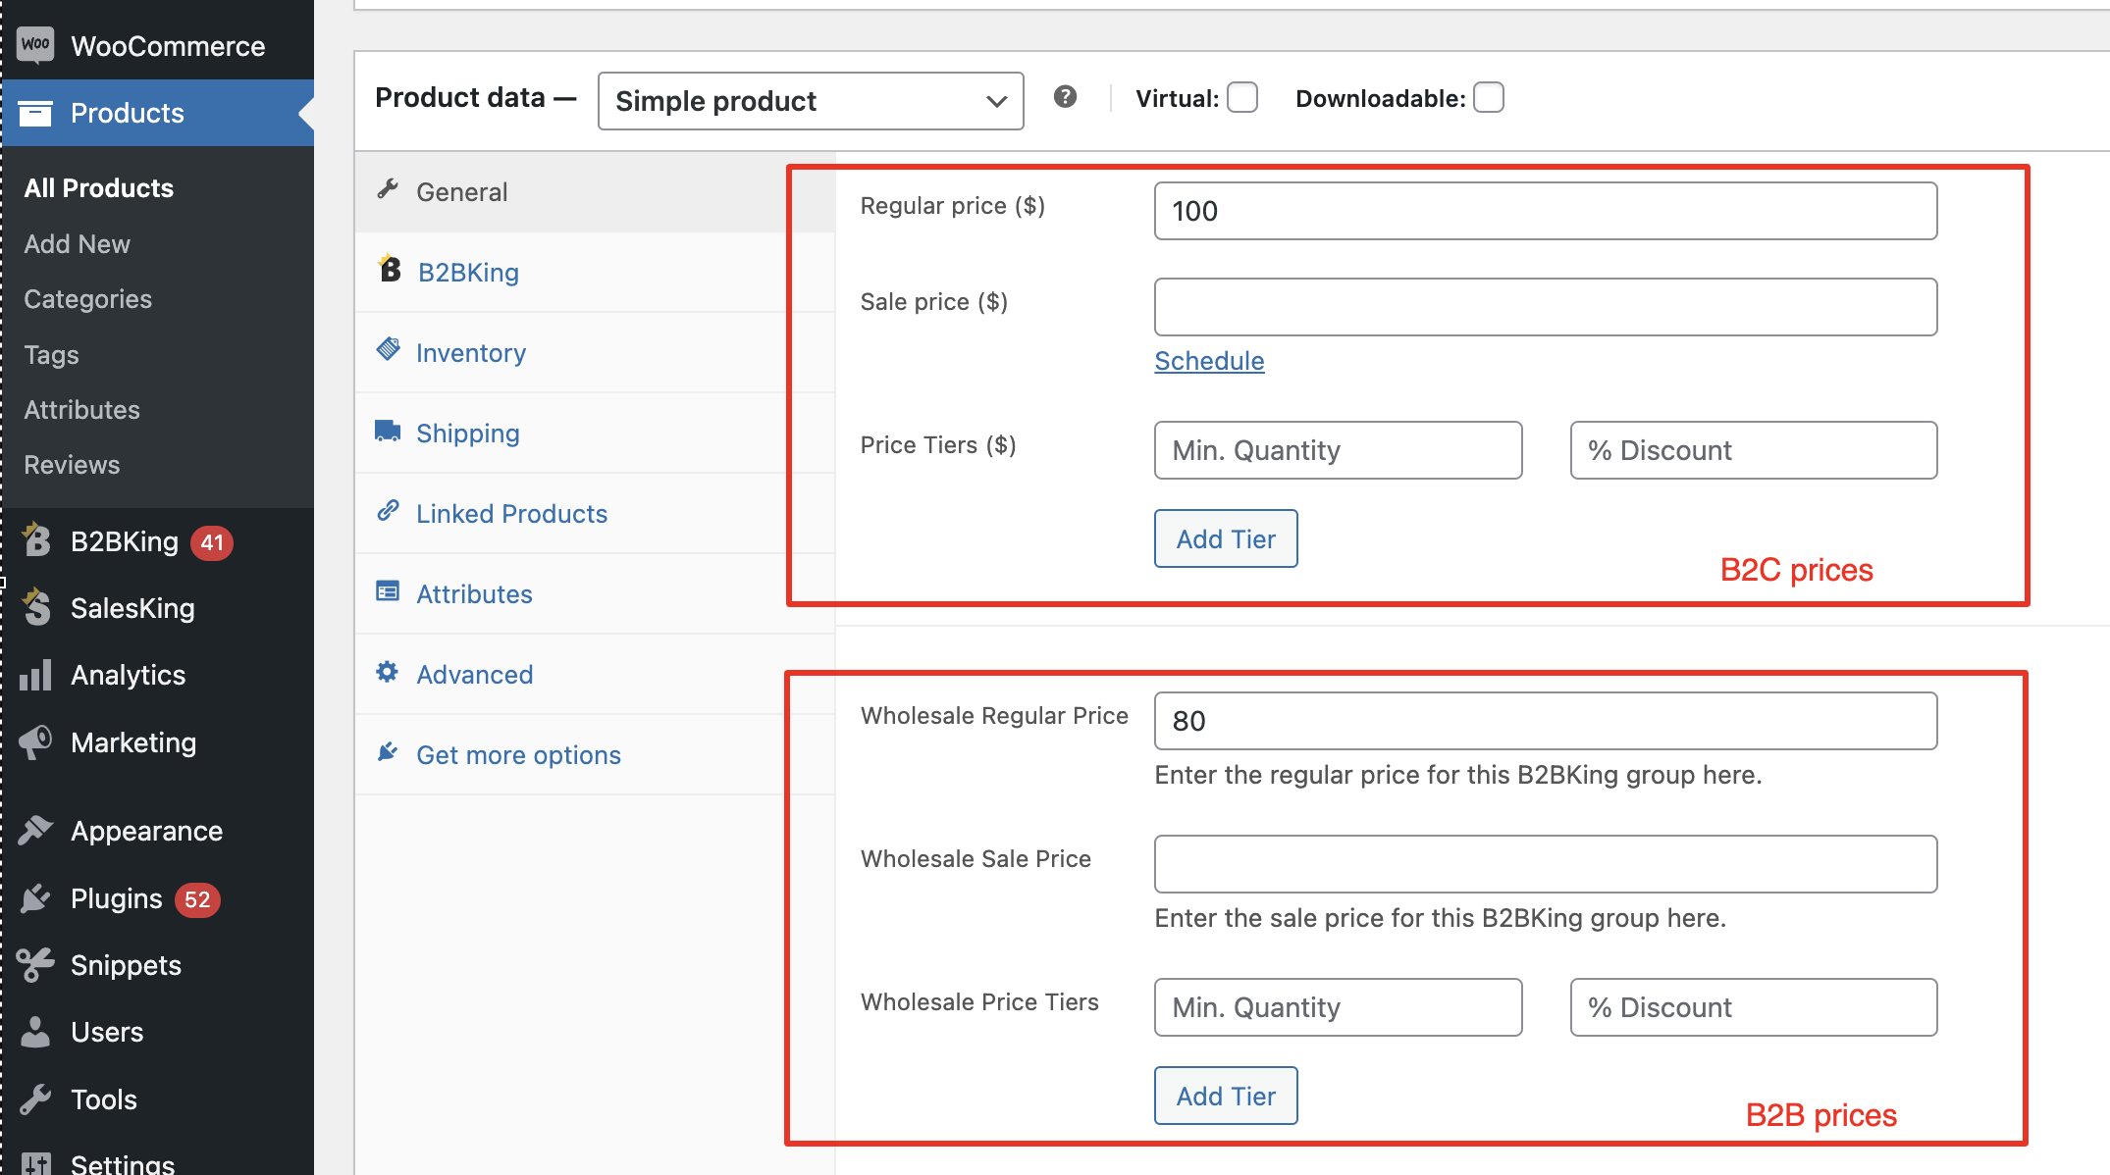Click Min. Quantity field in Price Tiers
The image size is (2110, 1175).
pyautogui.click(x=1339, y=450)
